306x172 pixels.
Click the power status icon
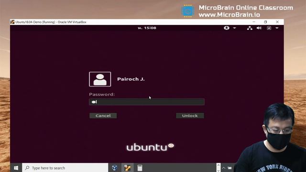click(269, 28)
